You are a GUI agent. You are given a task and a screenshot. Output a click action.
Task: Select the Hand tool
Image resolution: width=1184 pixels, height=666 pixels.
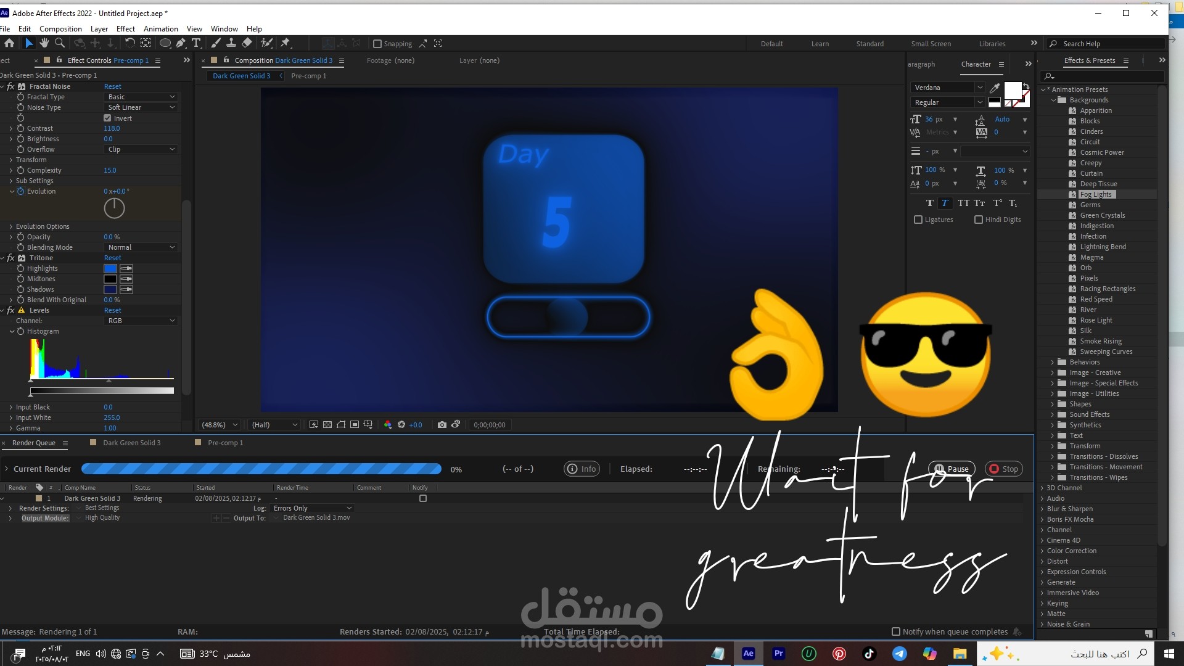point(44,43)
